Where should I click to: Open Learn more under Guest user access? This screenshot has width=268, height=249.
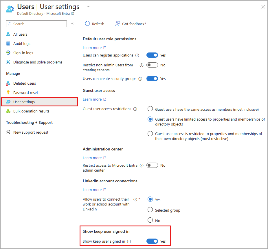[92, 99]
